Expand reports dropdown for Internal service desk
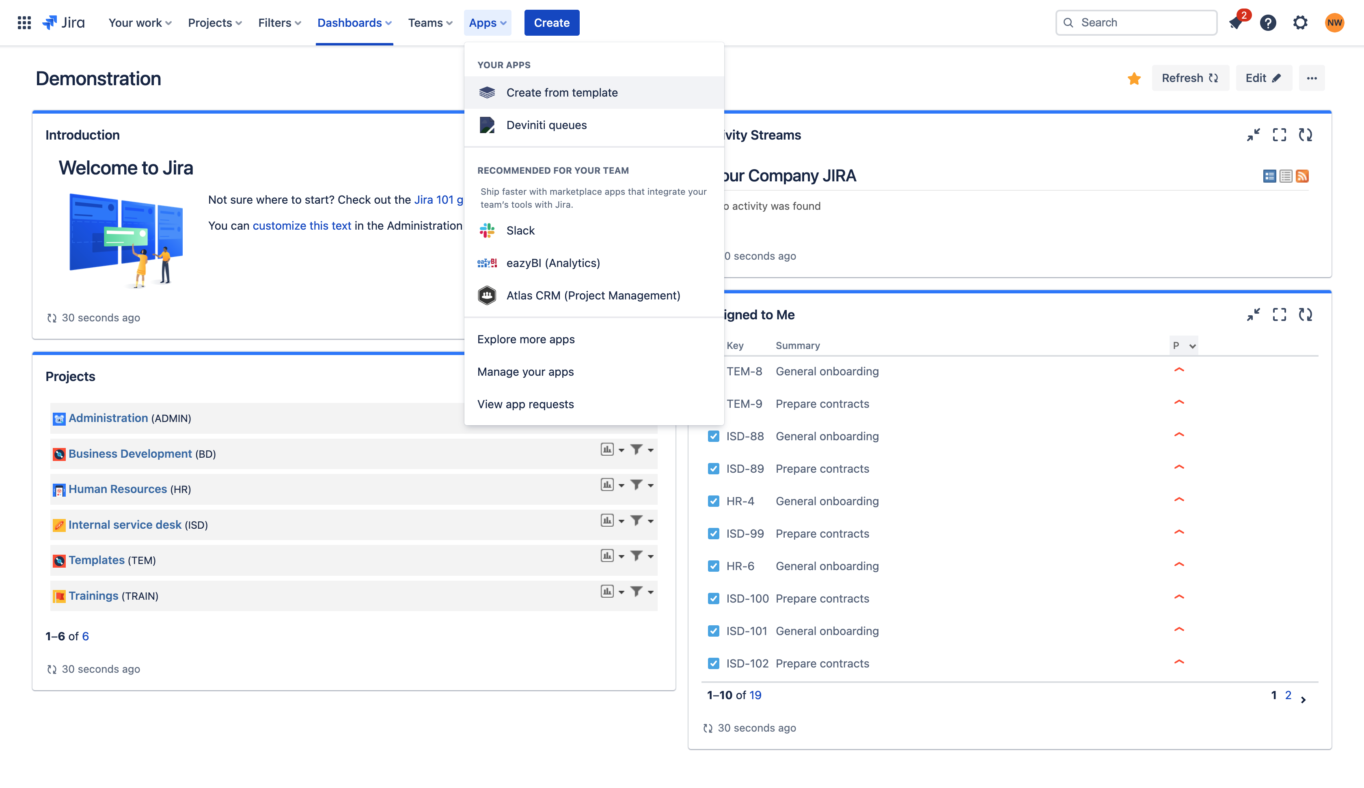Screen dimensions: 1364x788 pos(622,521)
